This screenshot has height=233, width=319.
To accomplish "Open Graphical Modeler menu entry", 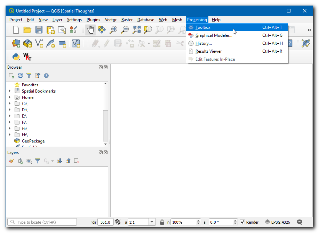I will [214, 35].
